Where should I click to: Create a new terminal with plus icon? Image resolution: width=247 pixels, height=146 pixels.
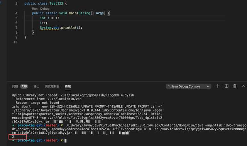(x=218, y=86)
